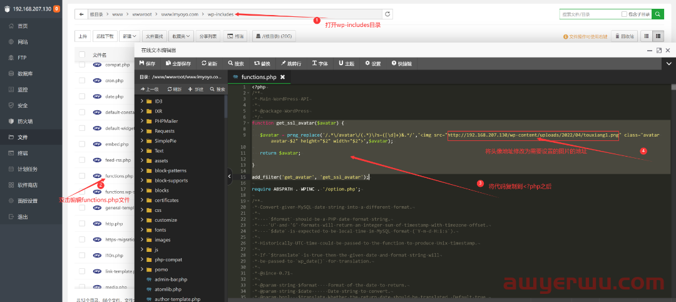The width and height of the screenshot is (676, 302).
Task: Switch to the list file view
Action: [658, 36]
